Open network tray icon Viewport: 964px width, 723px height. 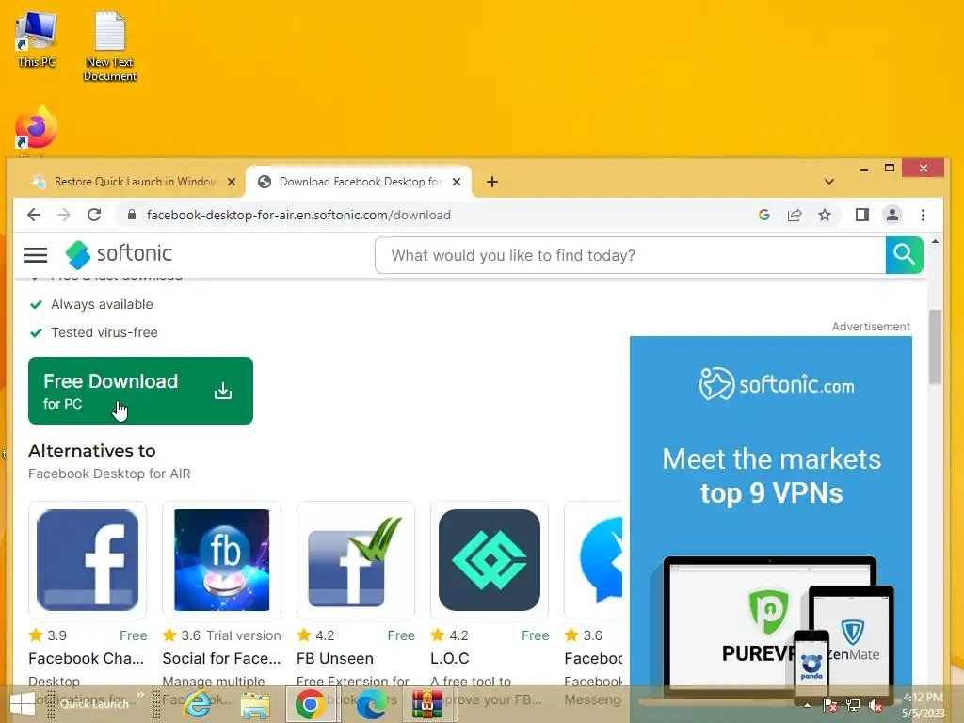point(853,705)
